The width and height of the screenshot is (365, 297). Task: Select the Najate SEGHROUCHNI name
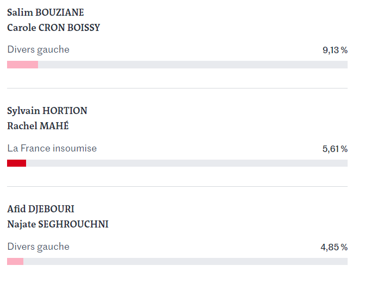58,224
